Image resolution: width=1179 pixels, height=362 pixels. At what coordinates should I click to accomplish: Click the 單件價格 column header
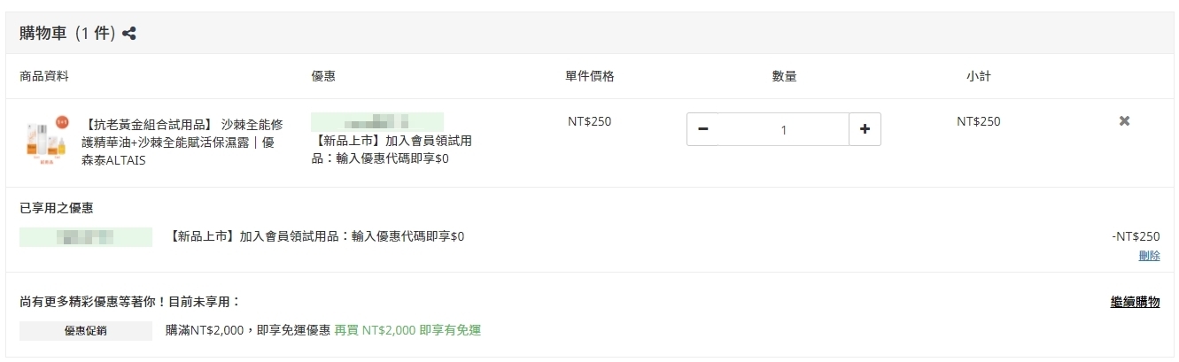(x=589, y=76)
